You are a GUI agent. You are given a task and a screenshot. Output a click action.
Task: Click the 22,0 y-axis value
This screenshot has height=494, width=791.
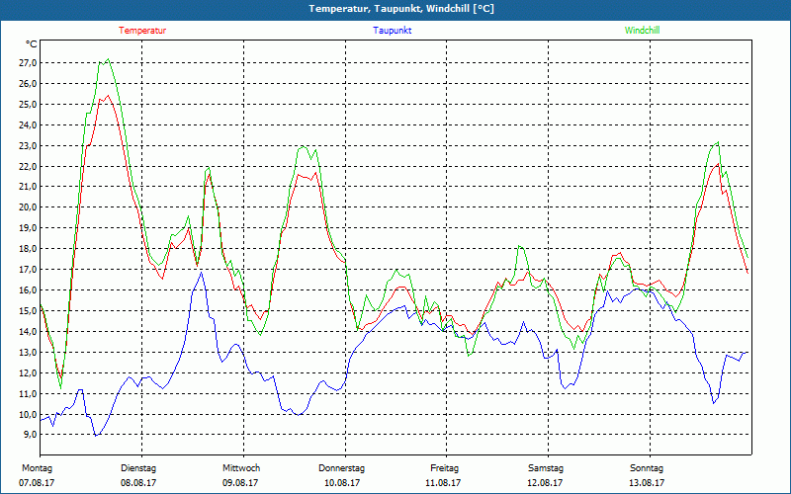click(29, 166)
